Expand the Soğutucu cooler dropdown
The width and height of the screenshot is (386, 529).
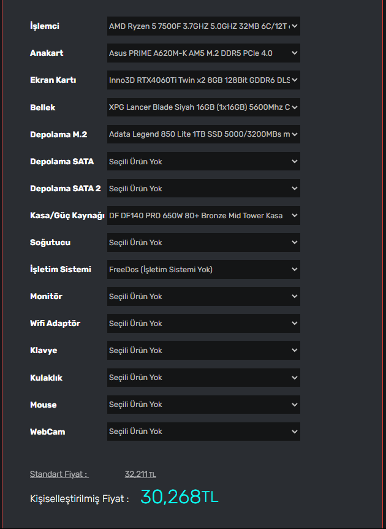click(x=203, y=242)
